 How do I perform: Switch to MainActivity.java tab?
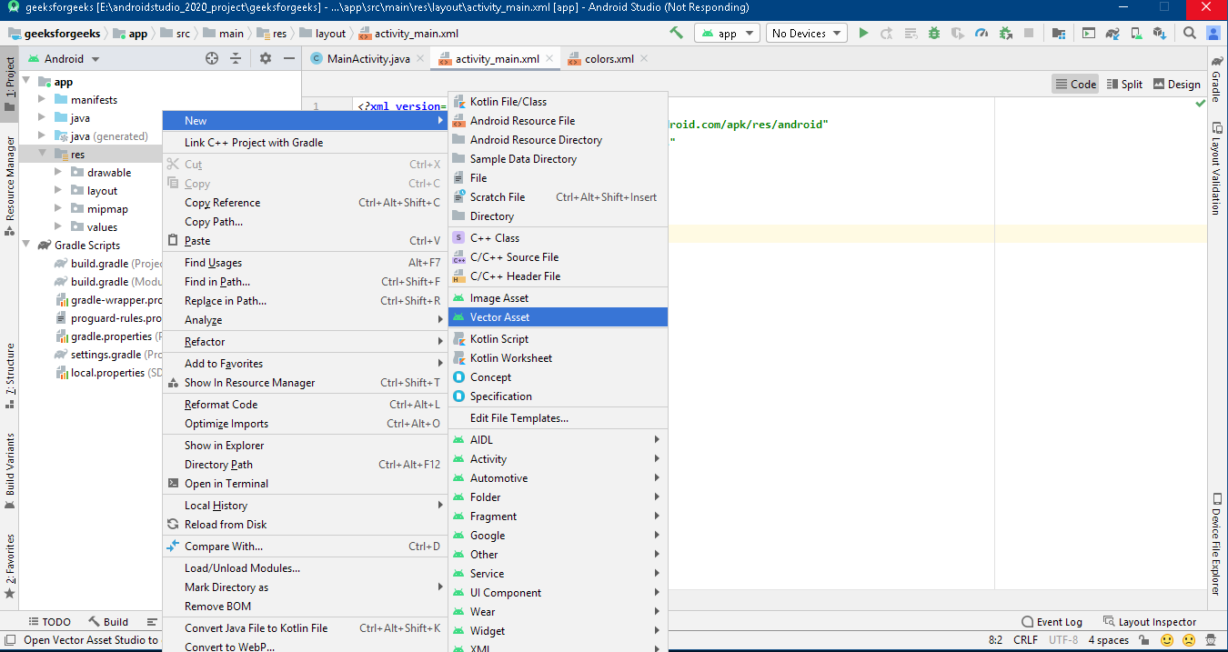pyautogui.click(x=367, y=58)
